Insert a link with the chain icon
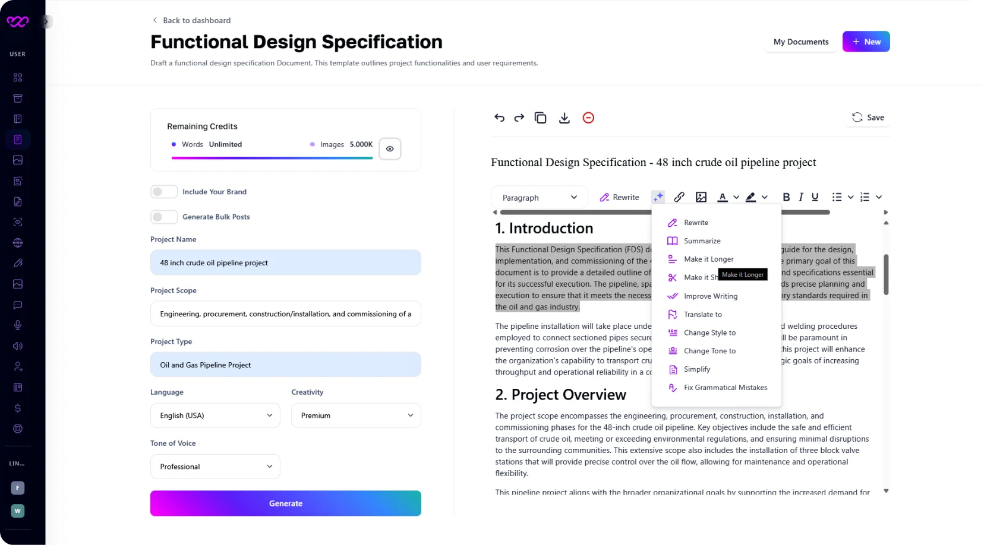981x545 pixels. pos(679,197)
